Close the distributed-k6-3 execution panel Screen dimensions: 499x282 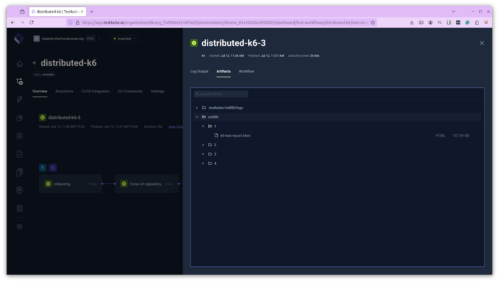point(482,43)
